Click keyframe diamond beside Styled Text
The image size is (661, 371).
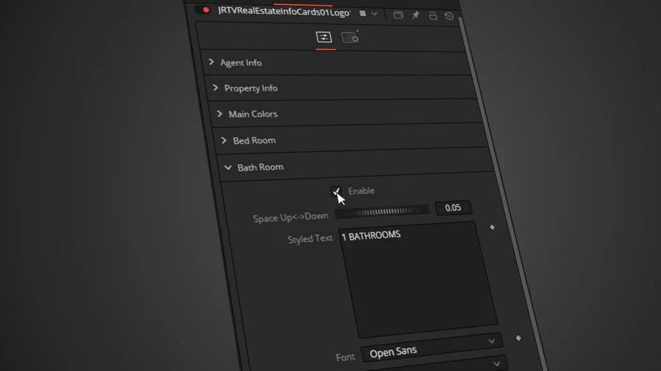tap(492, 227)
